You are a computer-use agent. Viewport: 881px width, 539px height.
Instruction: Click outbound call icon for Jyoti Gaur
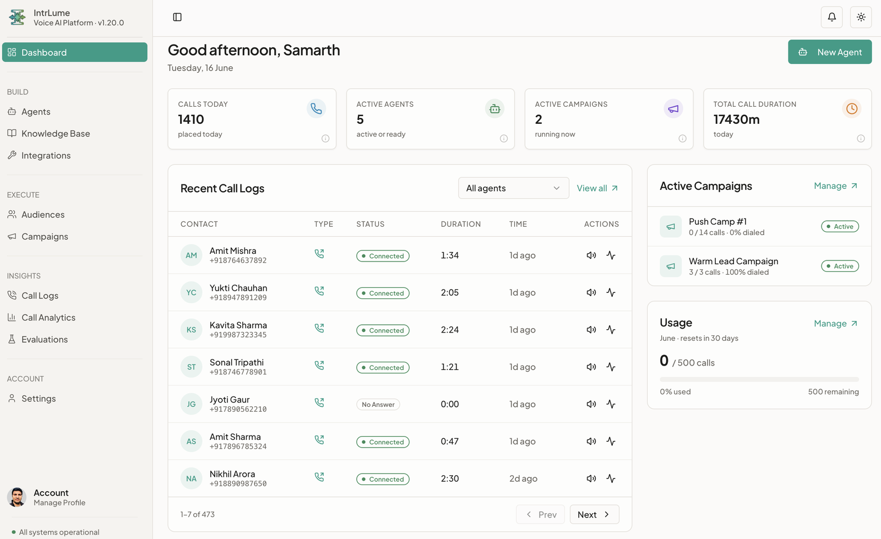pos(319,402)
